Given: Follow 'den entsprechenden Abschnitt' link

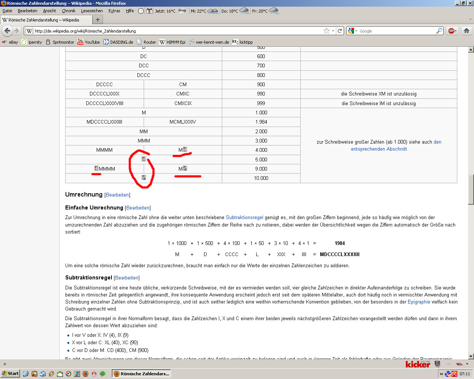Looking at the screenshot, I should tap(396, 145).
